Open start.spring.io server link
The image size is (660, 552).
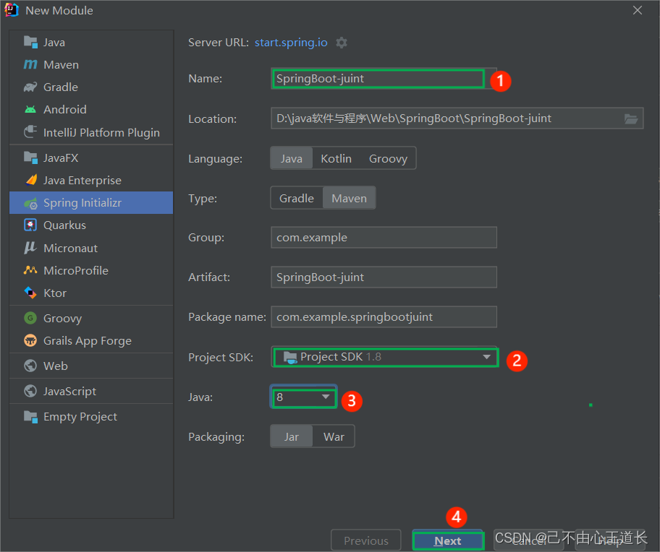(291, 43)
